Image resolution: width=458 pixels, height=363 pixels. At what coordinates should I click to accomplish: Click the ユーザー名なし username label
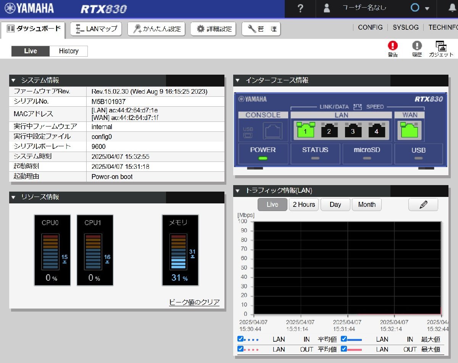coord(364,8)
